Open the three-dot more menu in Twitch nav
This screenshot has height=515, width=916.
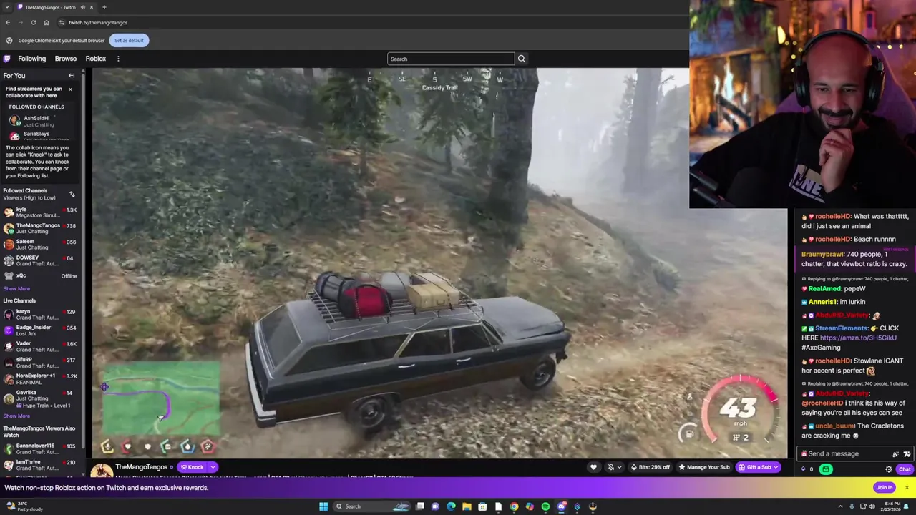tap(118, 59)
